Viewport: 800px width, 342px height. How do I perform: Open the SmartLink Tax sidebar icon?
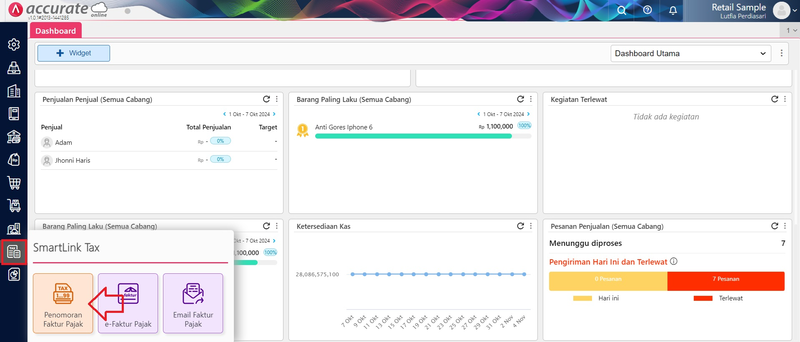click(x=14, y=252)
